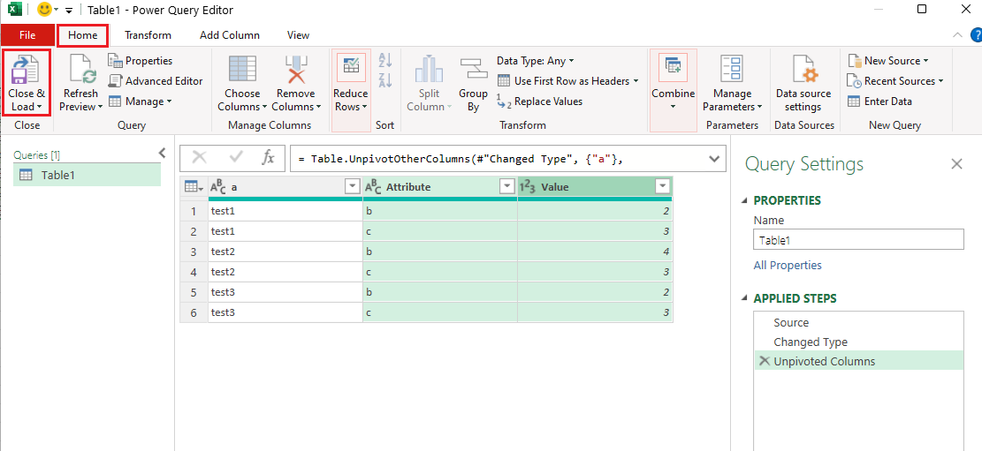Click the Refresh Preview icon
The image size is (982, 451).
pos(82,70)
